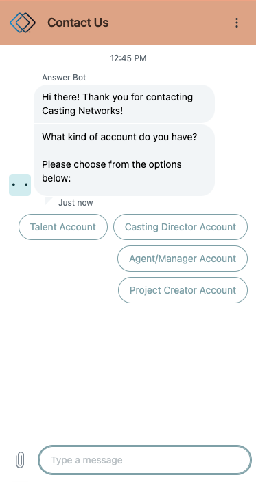Click the Answer Bot sender label
Image resolution: width=256 pixels, height=482 pixels.
(64, 78)
